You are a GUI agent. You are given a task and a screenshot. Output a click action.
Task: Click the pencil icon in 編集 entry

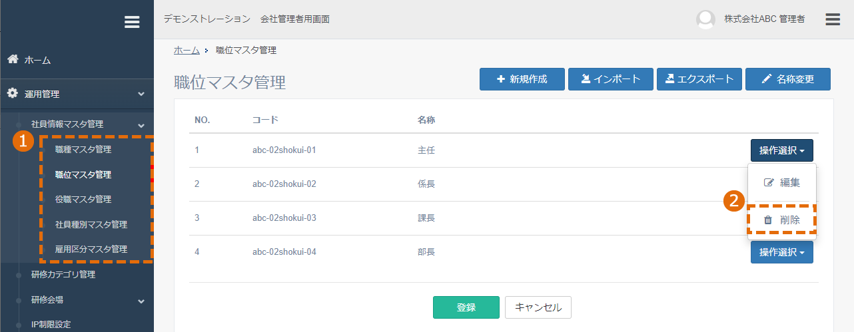coord(769,182)
